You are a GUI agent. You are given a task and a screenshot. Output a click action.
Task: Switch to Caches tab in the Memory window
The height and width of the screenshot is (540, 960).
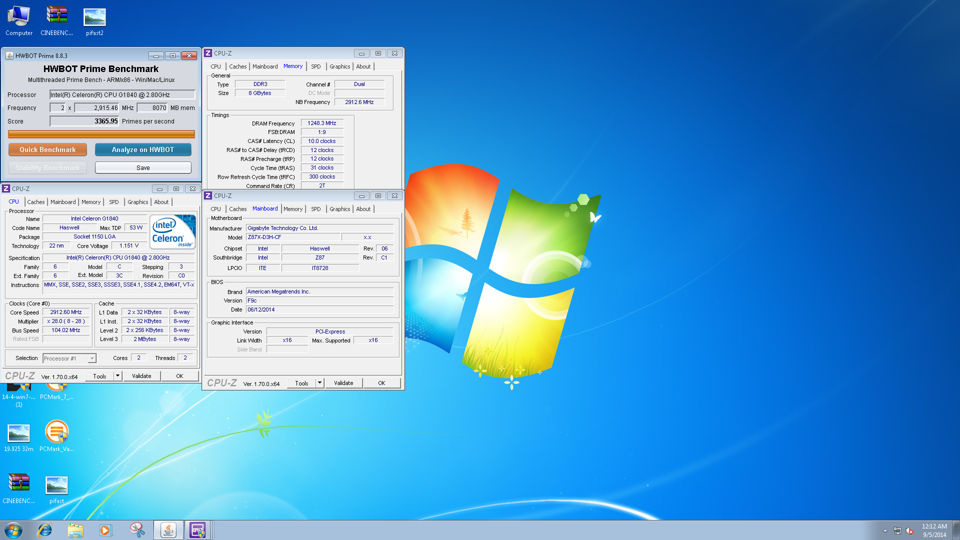click(x=238, y=66)
